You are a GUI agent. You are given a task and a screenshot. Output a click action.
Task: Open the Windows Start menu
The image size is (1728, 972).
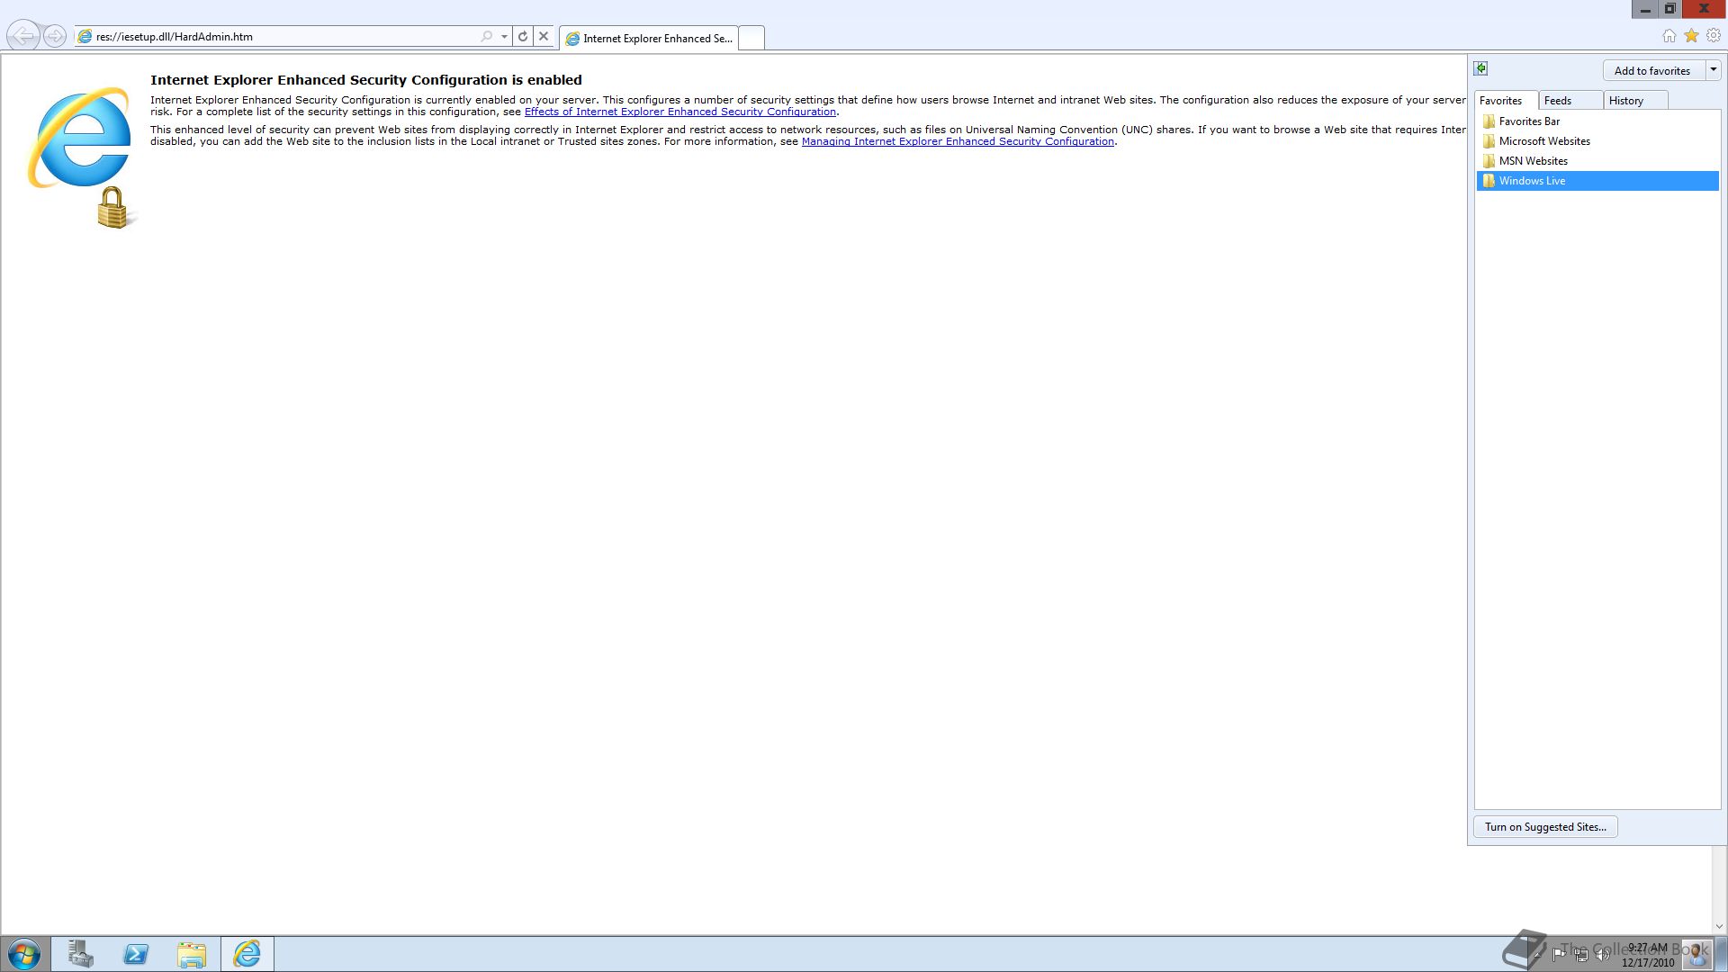click(24, 954)
